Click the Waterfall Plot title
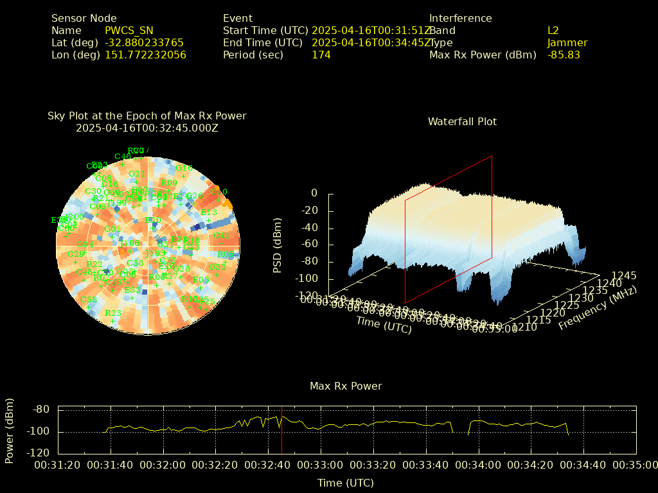658x493 pixels. tap(462, 121)
